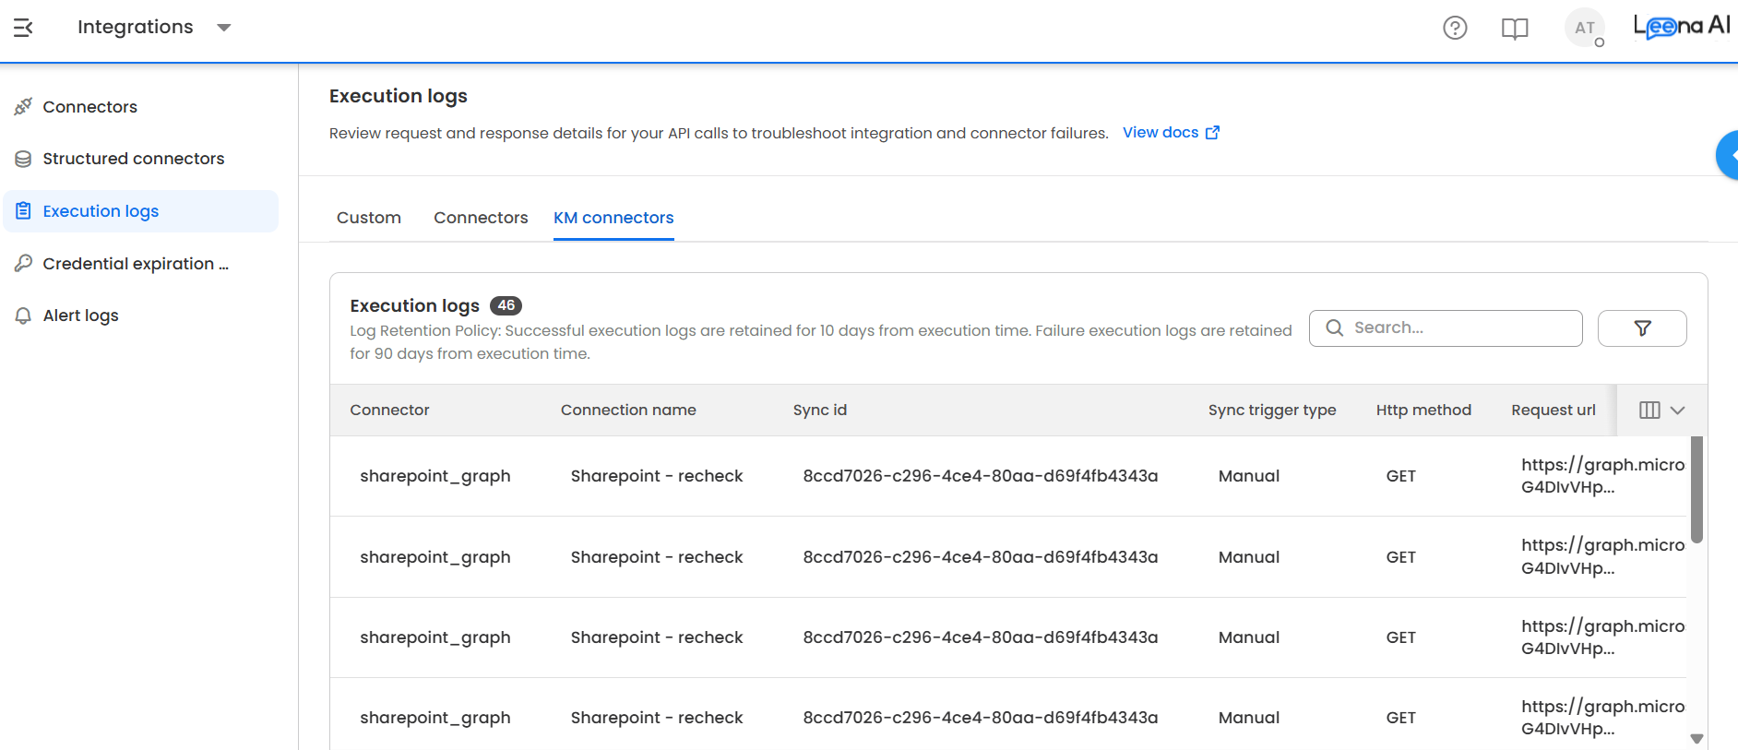This screenshot has height=750, width=1738.
Task: Click the Connector column header
Action: pos(389,411)
